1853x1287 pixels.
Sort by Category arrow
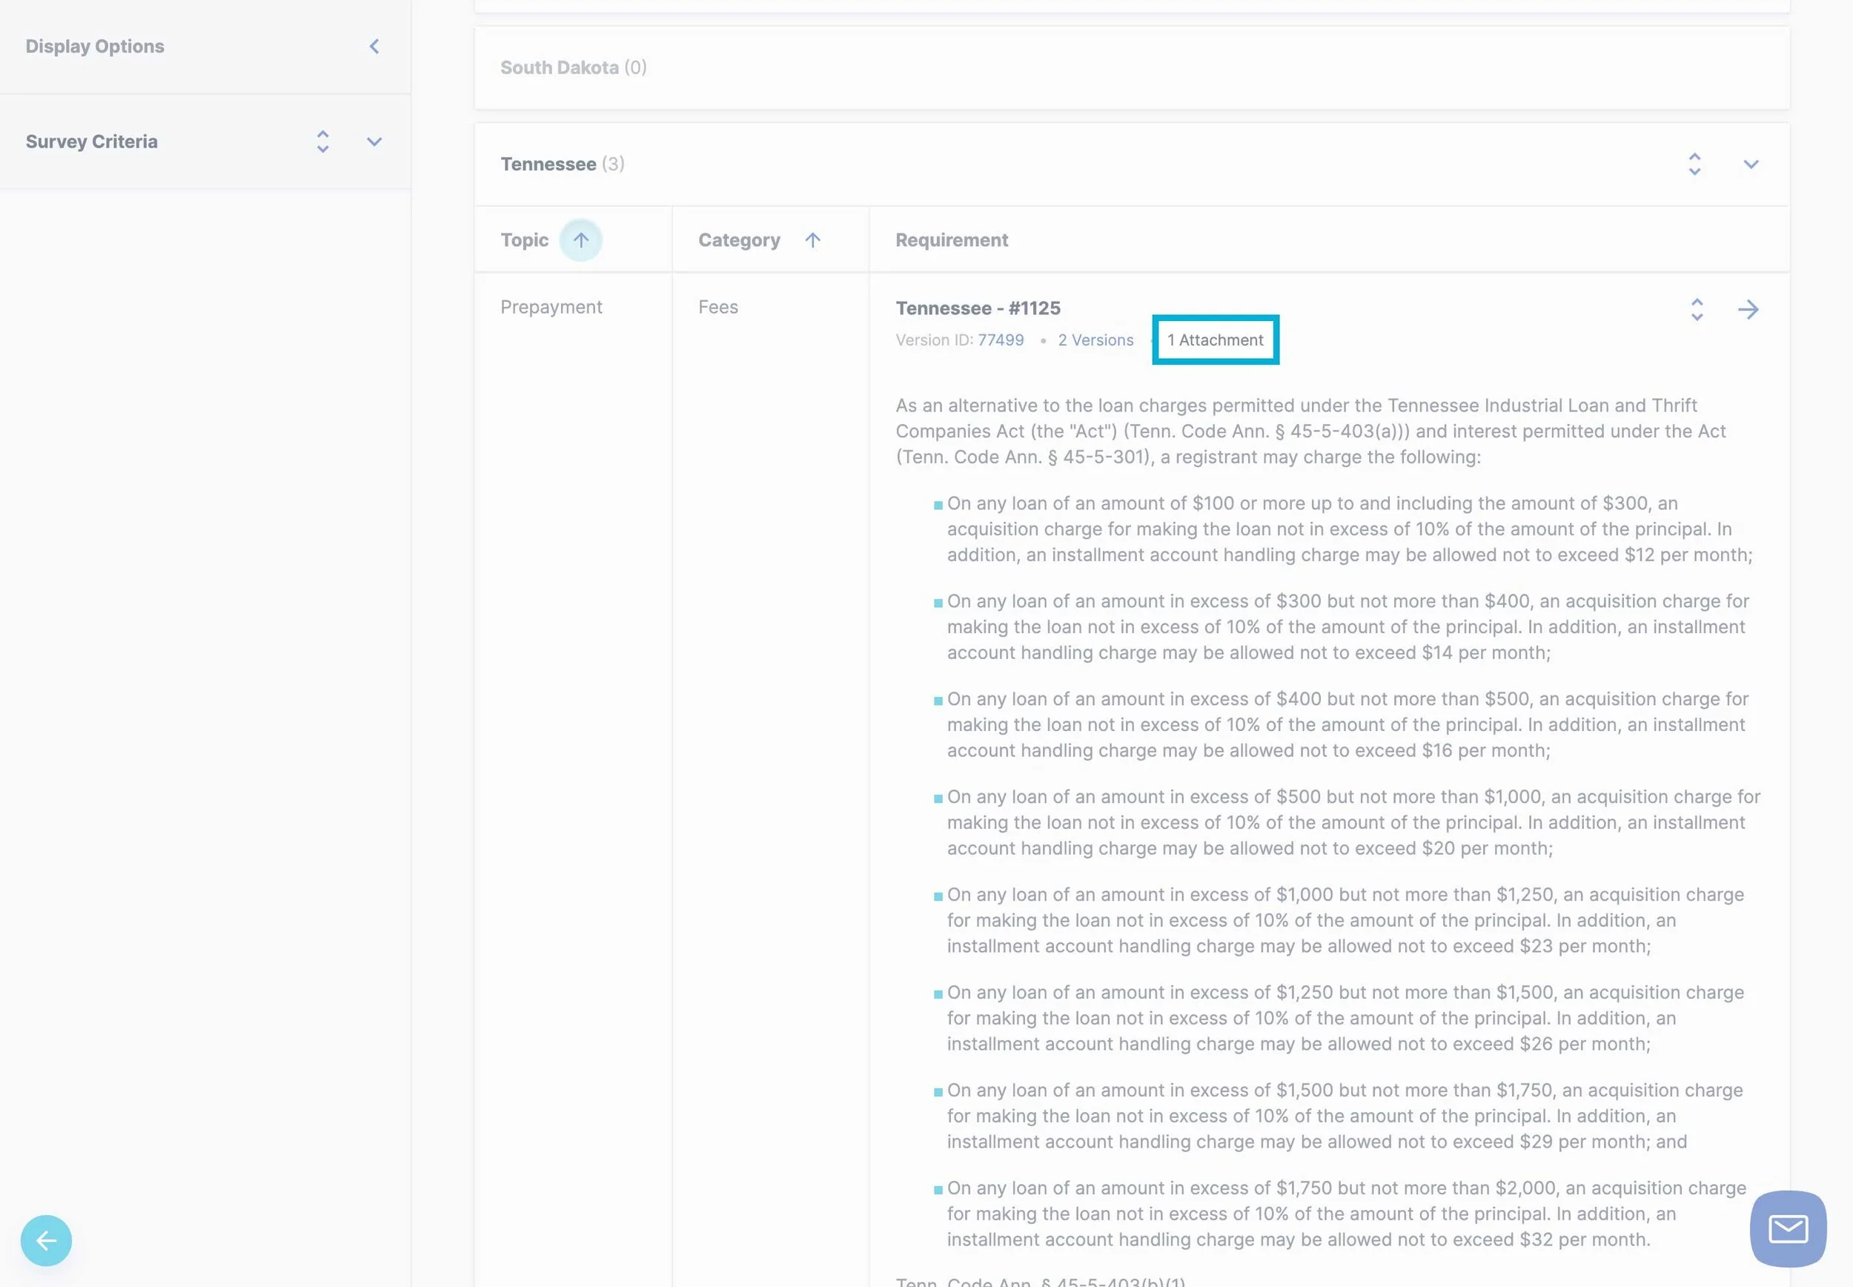coord(812,240)
